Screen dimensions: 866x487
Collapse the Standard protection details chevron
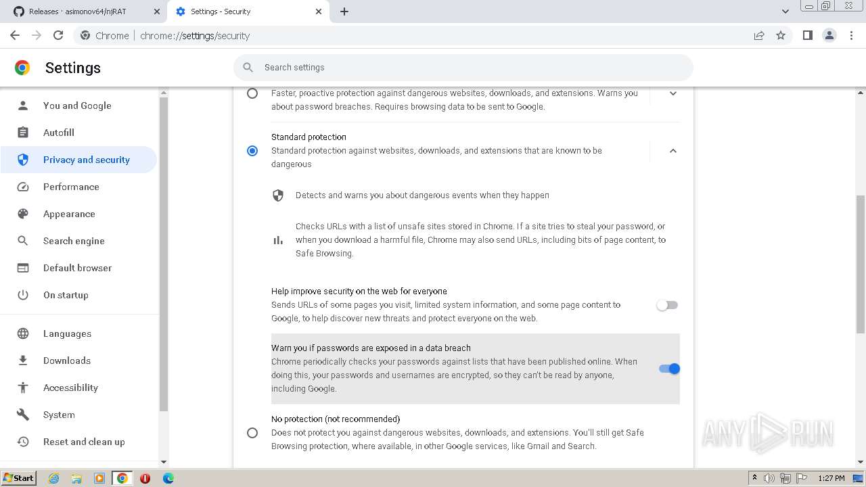click(673, 150)
